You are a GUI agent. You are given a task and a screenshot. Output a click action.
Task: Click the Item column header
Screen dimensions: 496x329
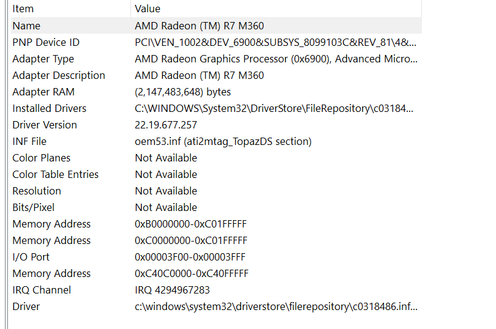pos(71,9)
